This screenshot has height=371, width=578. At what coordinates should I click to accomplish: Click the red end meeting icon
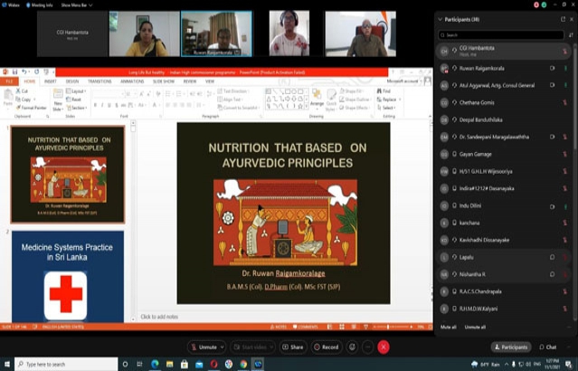coord(384,347)
